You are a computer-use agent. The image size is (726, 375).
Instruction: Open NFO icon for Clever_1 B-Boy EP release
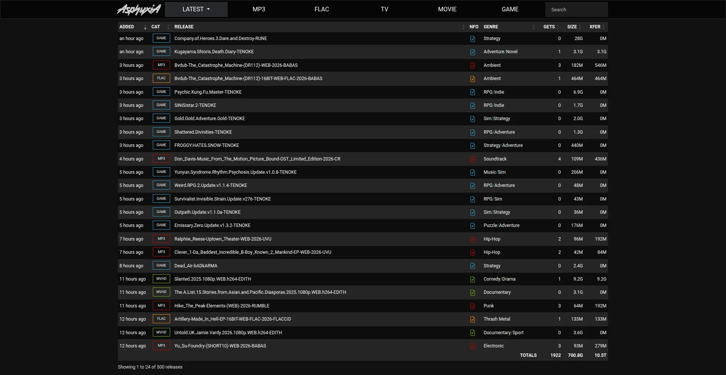point(472,253)
